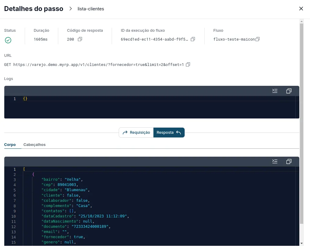The image size is (310, 251).
Task: Format the response body code
Action: (275, 162)
